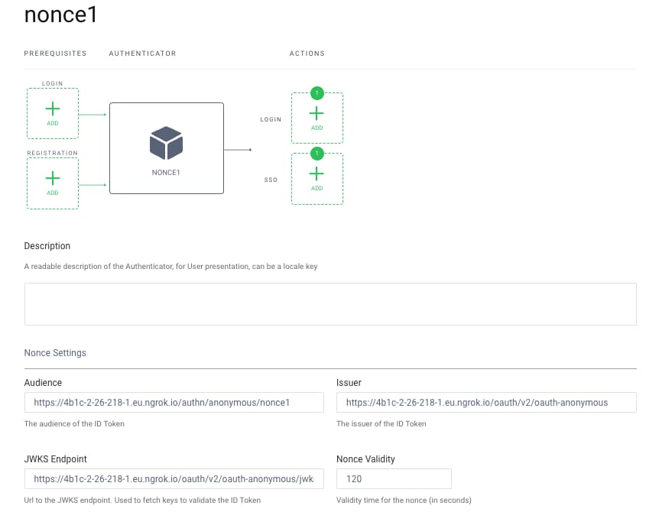Image resolution: width=646 pixels, height=512 pixels.
Task: Select the NONCE1 authenticator cube icon
Action: tap(166, 143)
